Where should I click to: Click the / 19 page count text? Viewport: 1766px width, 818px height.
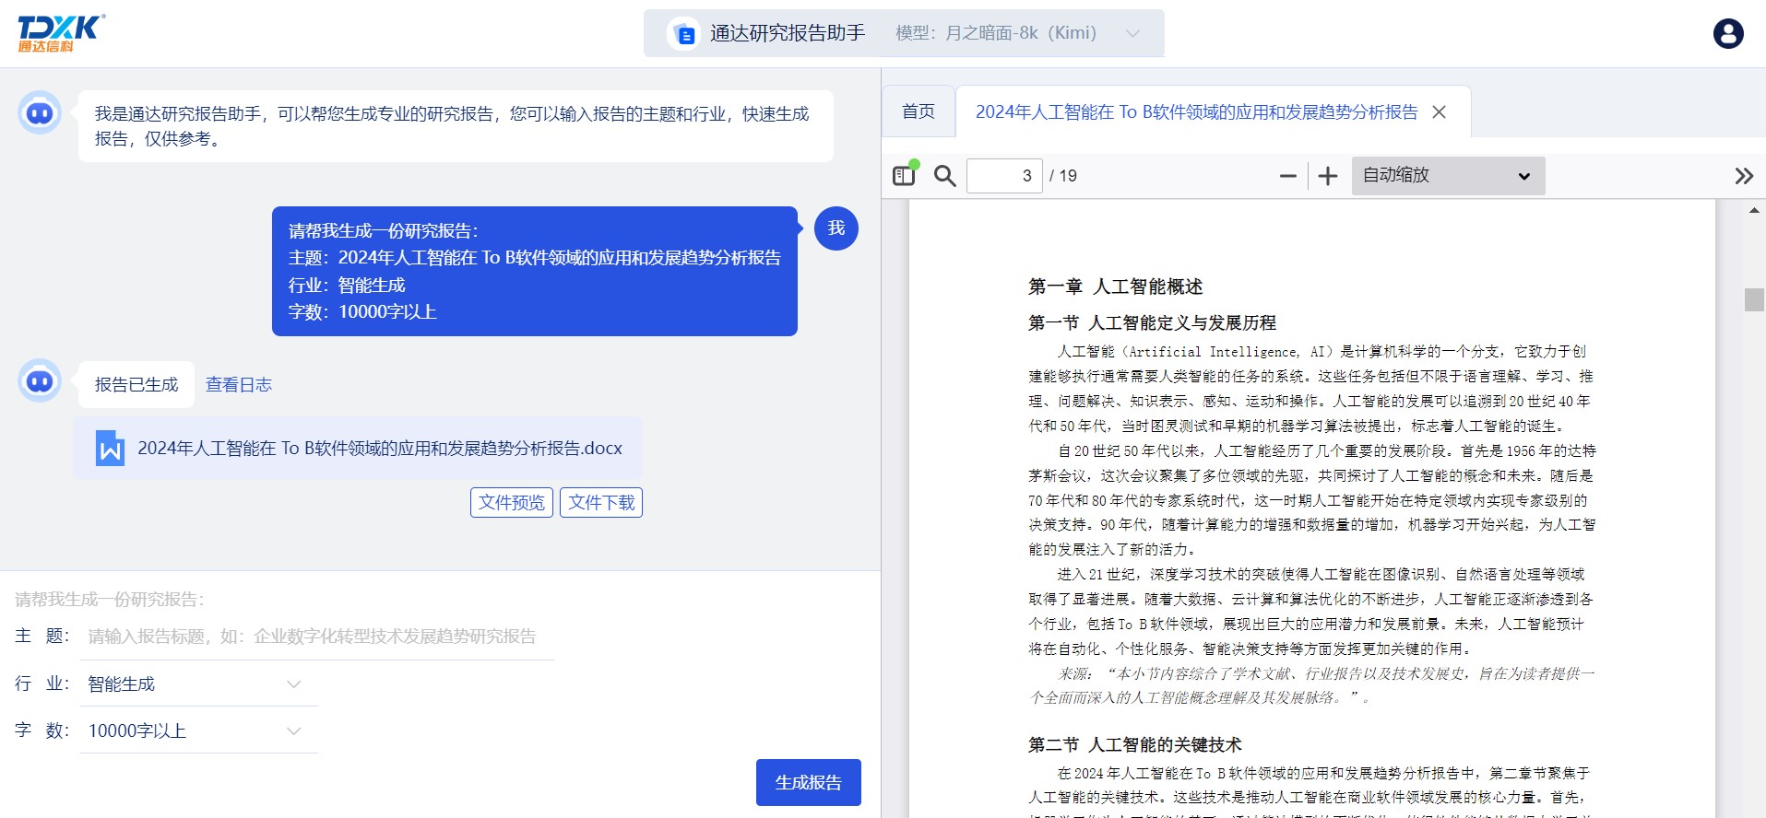(x=1063, y=176)
